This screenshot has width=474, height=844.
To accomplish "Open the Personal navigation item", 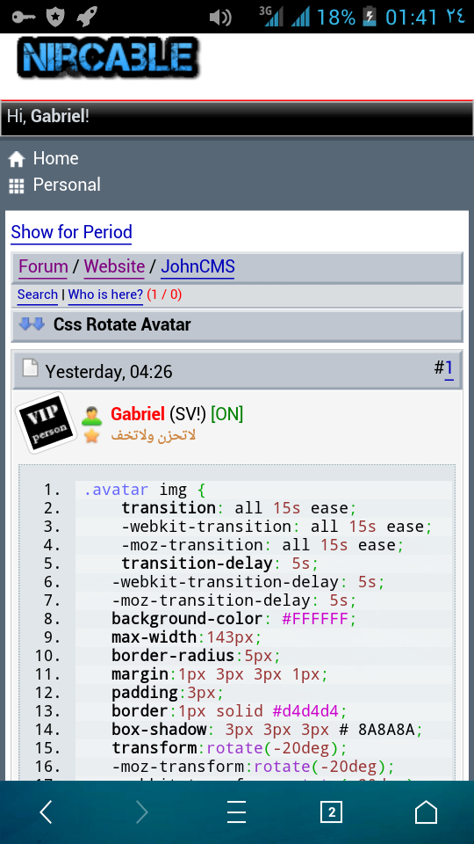I will tap(54, 186).
